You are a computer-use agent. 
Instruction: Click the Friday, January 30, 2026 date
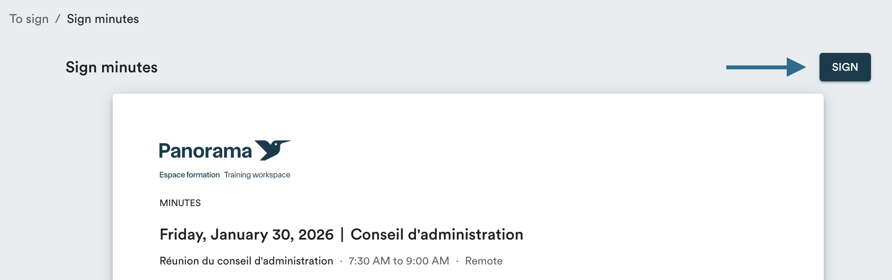click(x=246, y=234)
